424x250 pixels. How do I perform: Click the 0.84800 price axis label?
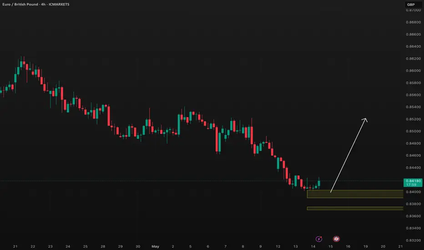[x=413, y=143]
